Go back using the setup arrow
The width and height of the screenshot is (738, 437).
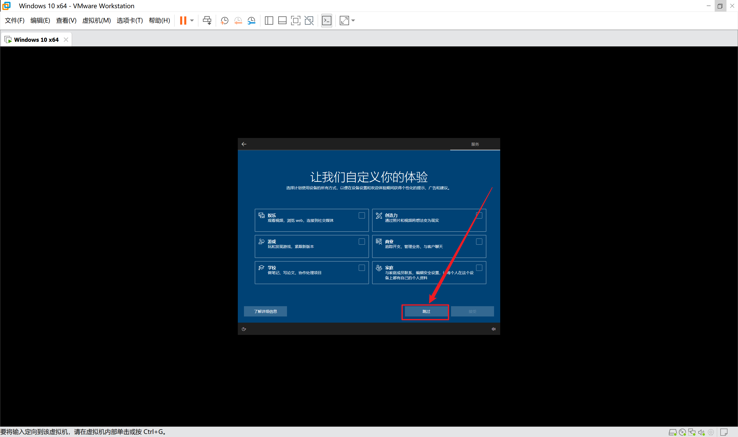click(x=244, y=144)
